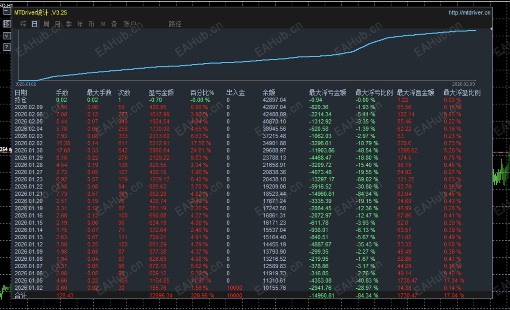Click the 10155.76 balance value

274,288
